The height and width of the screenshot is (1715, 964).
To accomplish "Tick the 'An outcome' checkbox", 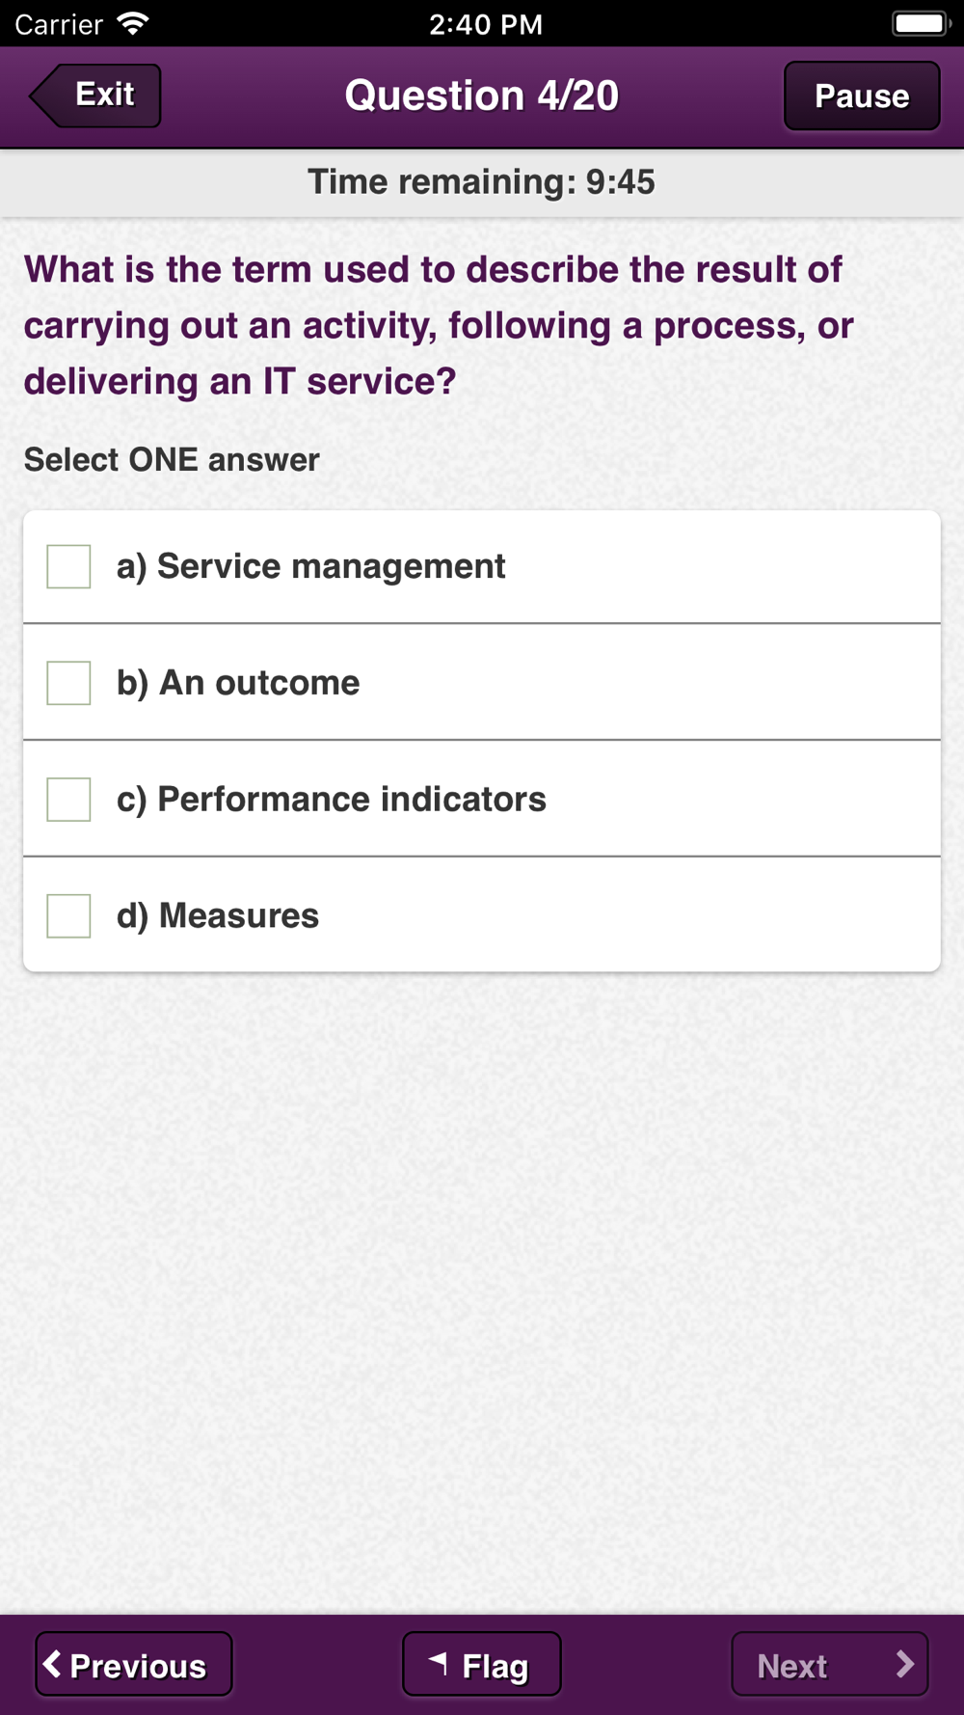I will click(x=69, y=683).
